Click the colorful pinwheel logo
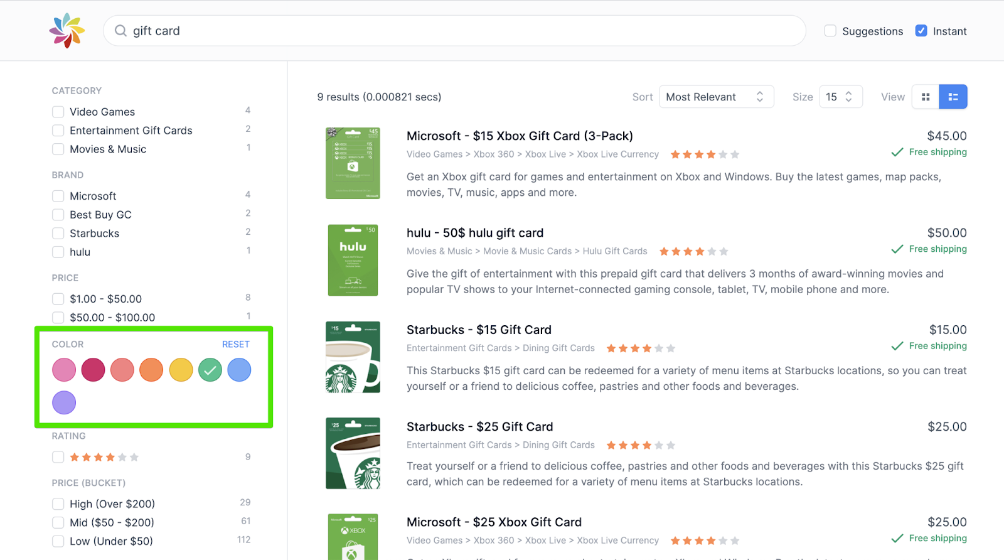 tap(67, 31)
